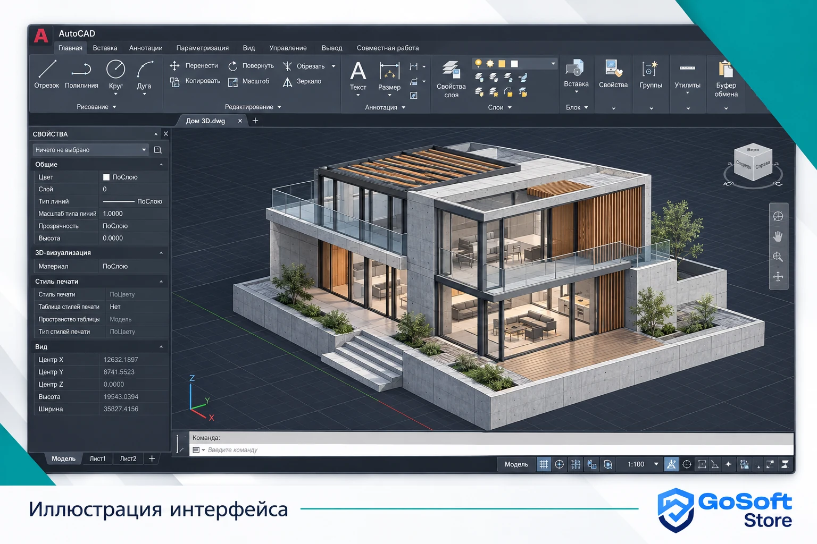Screen dimensions: 817x544
Task: Click the magnifier zoom tool in navigation bar
Action: point(778,257)
